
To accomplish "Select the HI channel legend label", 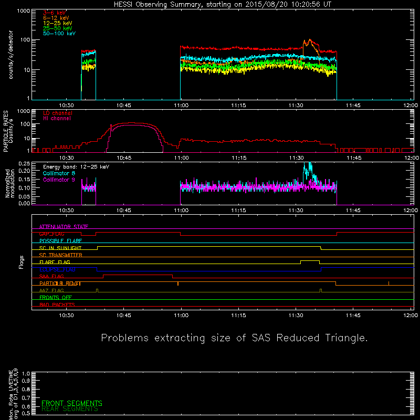I will click(57, 119).
